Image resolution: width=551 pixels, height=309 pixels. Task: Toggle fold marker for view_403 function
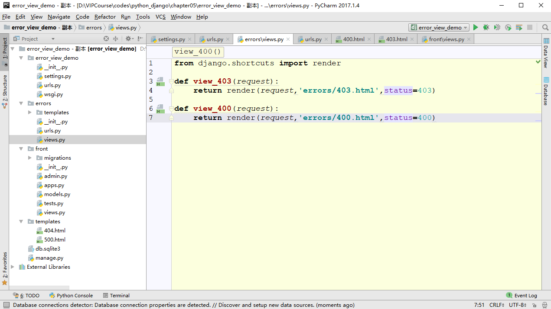tap(171, 81)
